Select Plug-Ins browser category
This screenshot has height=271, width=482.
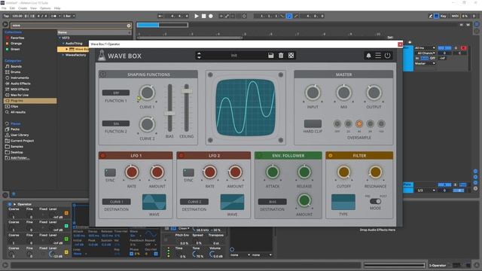[30, 101]
